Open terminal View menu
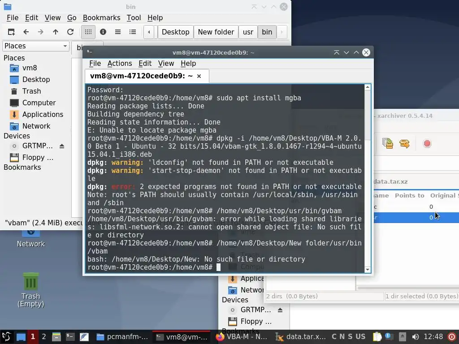 [x=166, y=64]
